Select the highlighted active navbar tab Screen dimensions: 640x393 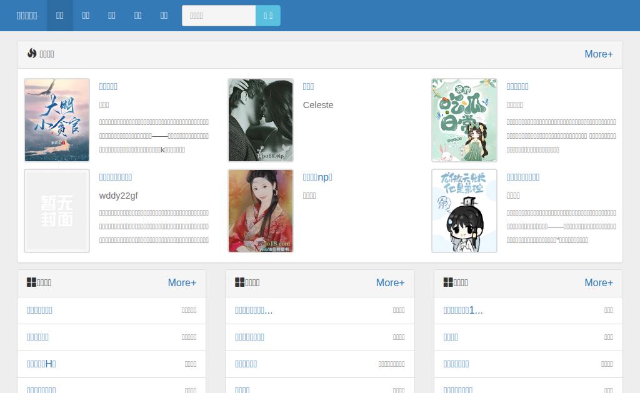point(59,16)
